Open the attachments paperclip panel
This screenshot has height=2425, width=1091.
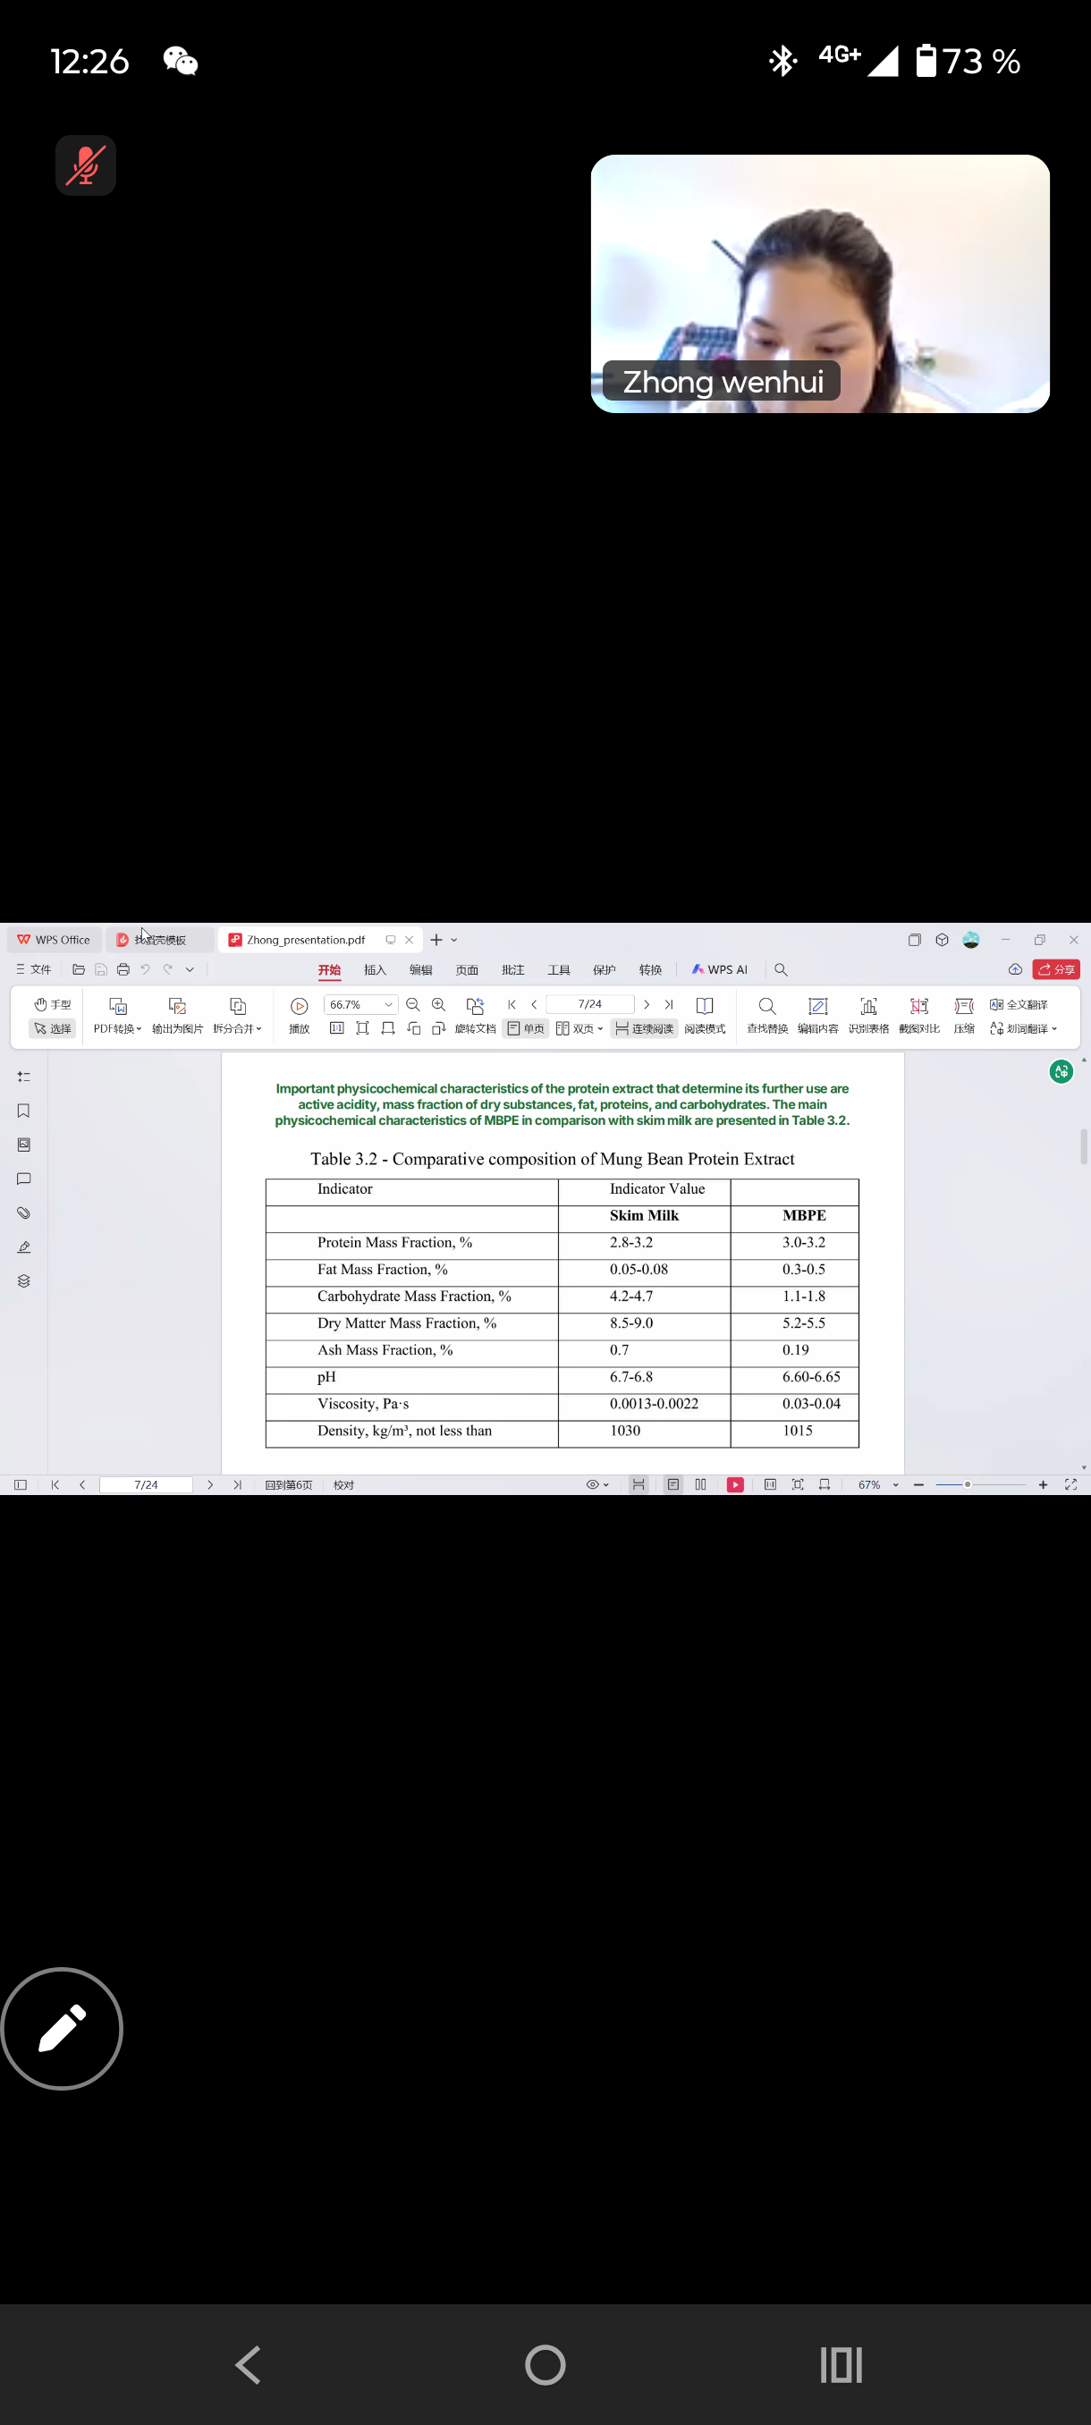[x=23, y=1212]
